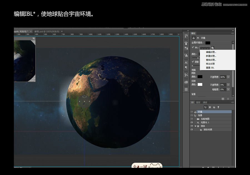This screenshot has height=175, width=250.
Task: Expand the icon dock with double arrows
Action: [188, 30]
